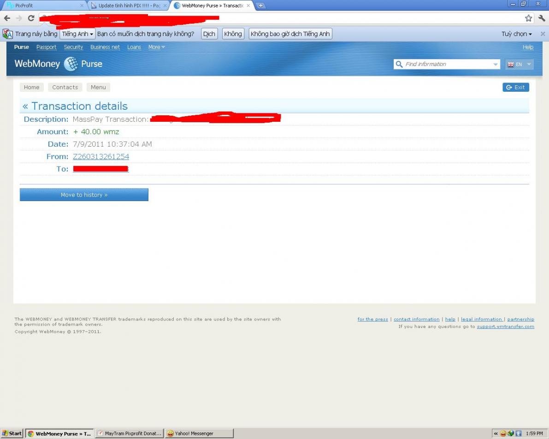The height and width of the screenshot is (439, 549).
Task: Open the legal information footer link
Action: 481,319
